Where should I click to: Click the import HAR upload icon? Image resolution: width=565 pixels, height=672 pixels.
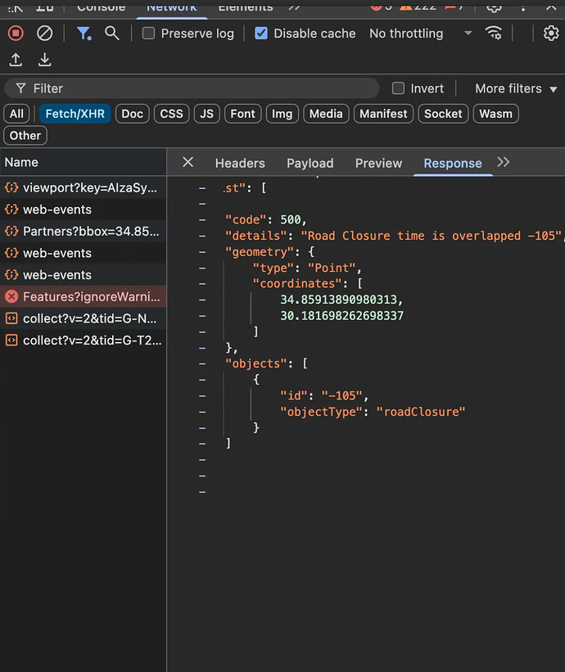tap(16, 60)
